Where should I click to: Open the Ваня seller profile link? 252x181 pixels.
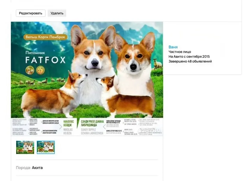tap(173, 47)
